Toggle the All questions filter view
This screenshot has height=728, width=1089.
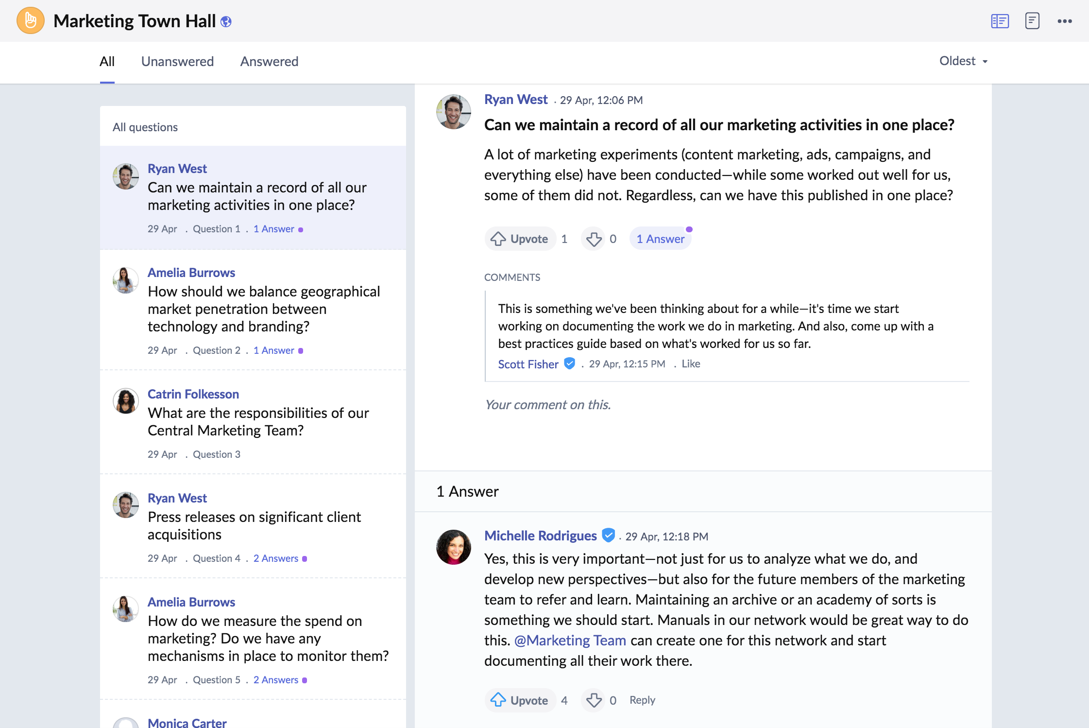point(145,126)
